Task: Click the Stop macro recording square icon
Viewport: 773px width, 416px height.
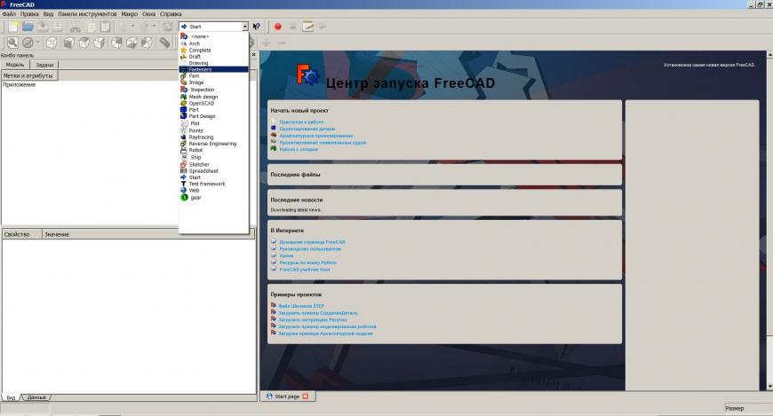Action: coord(293,27)
